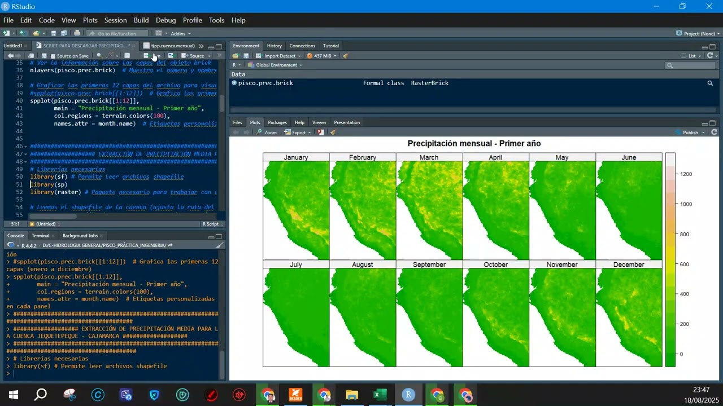The image size is (723, 406).
Task: Compile report using the notebook icon
Action: point(127,56)
